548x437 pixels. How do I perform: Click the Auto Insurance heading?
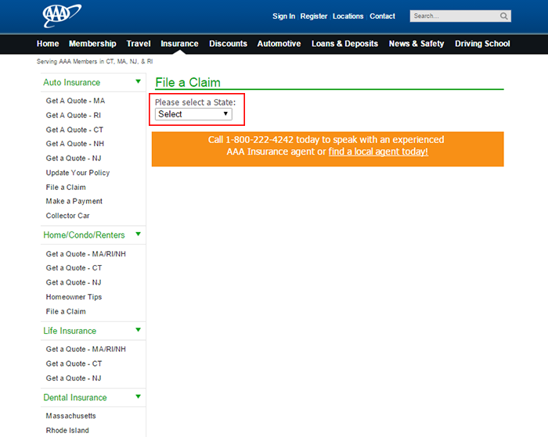coord(72,82)
